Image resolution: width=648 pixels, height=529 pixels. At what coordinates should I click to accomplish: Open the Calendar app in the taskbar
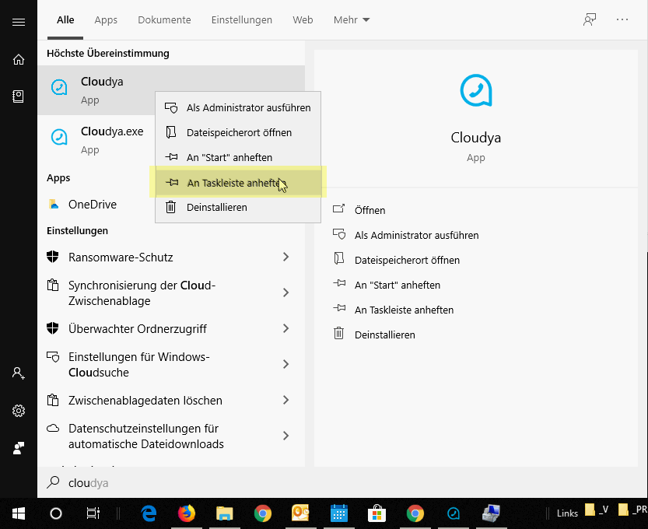pos(338,513)
